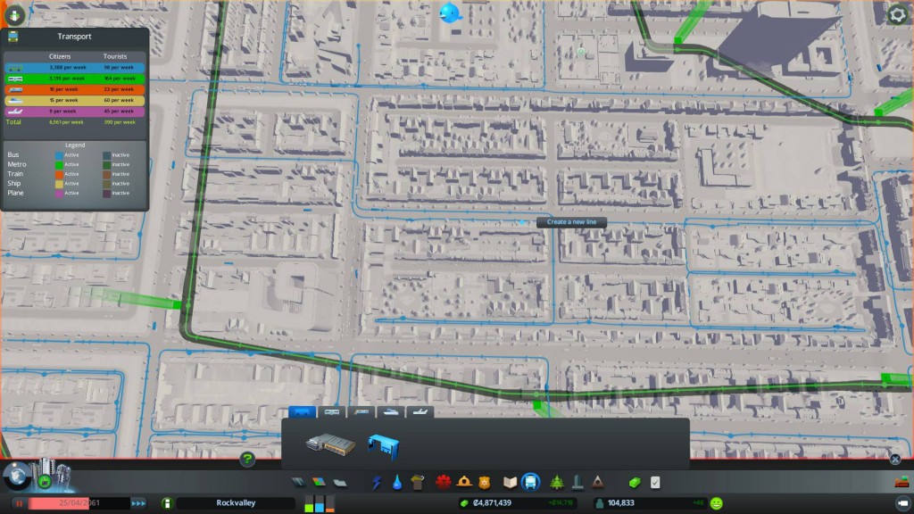This screenshot has height=514, width=914.
Task: Click the pause simulation button
Action: coord(19,503)
